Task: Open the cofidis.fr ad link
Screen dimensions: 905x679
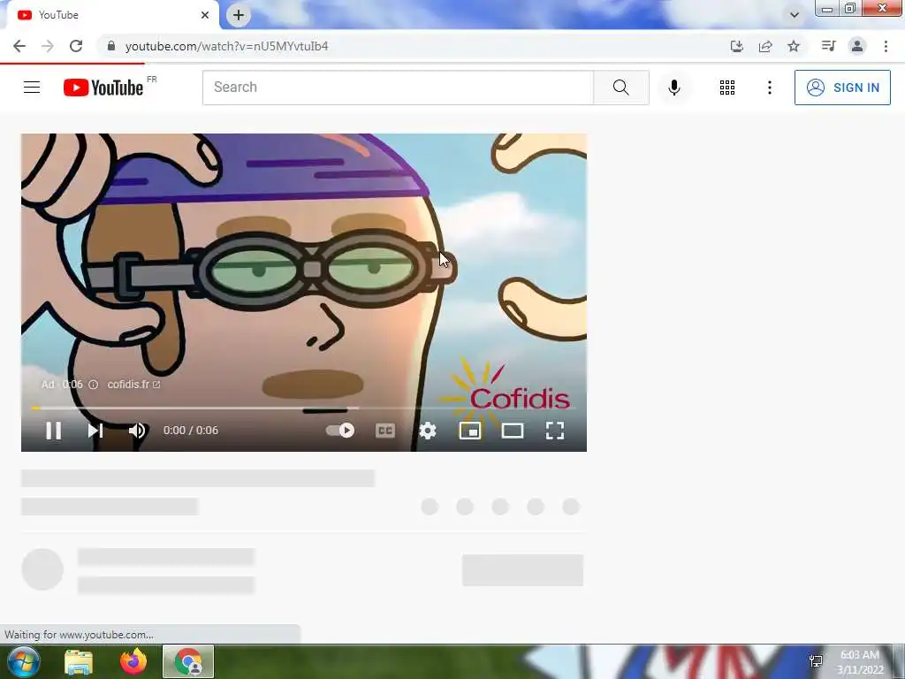Action: (134, 385)
